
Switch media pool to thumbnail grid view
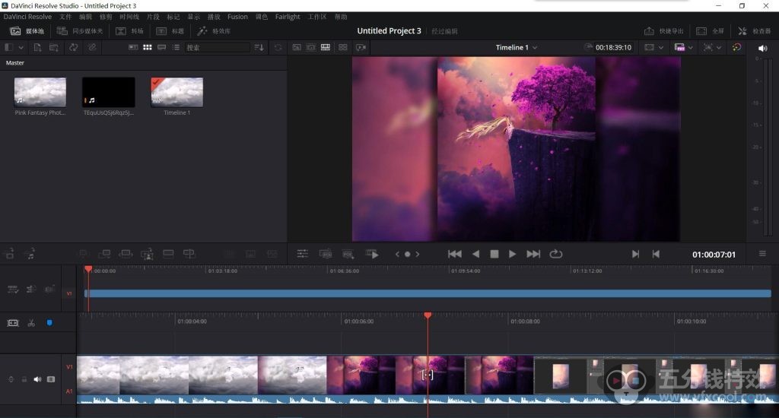148,48
